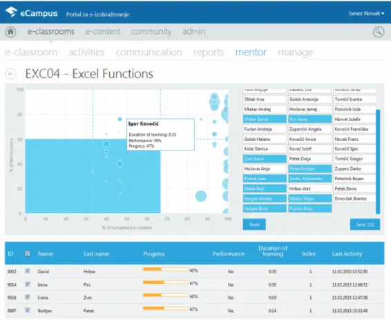Screen dimensions: 391x321
Task: Open the e-classrooms main menu
Action: click(51, 32)
